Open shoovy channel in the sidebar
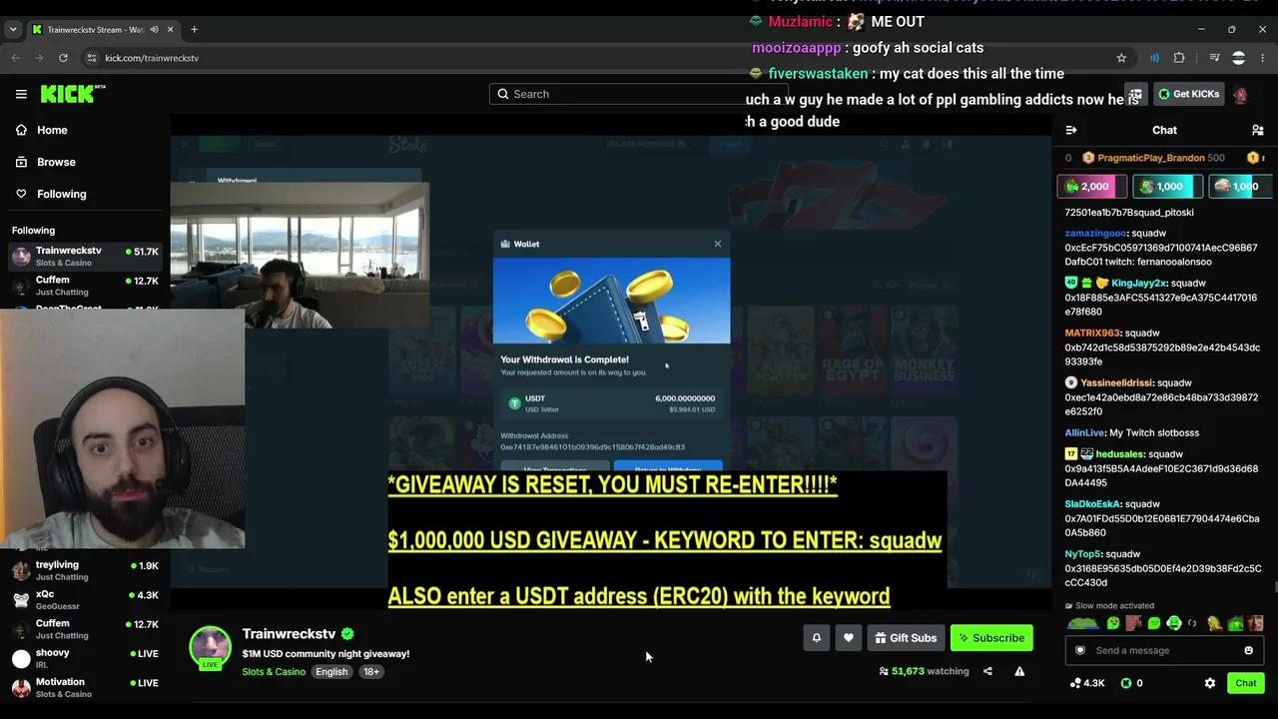The width and height of the screenshot is (1278, 719). [85, 658]
